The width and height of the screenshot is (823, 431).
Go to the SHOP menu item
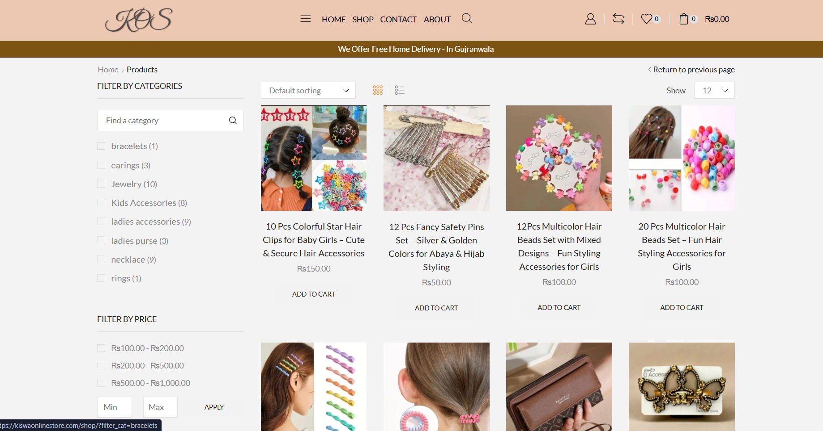pos(362,19)
